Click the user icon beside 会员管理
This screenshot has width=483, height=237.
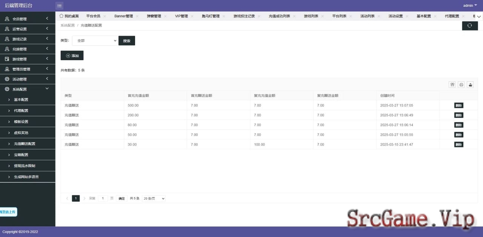(x=7, y=19)
